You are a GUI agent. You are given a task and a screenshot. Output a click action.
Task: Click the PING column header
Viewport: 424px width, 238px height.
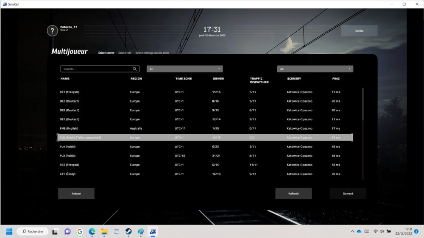[336, 79]
